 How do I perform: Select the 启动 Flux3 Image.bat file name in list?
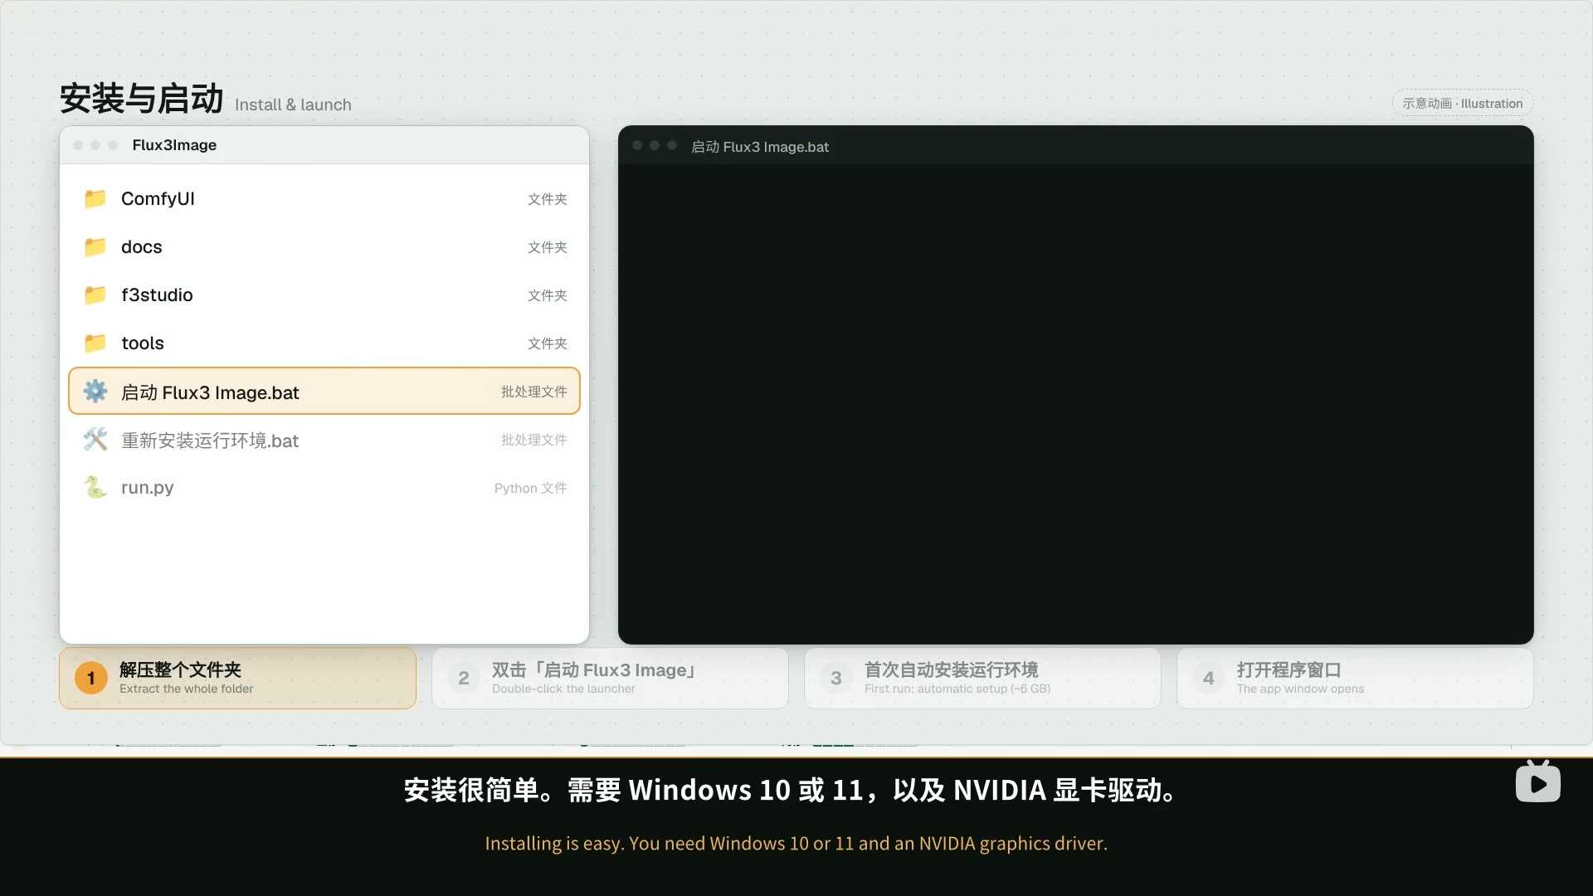click(x=210, y=392)
